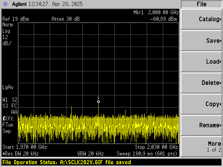Click the Norm detector label
The height and width of the screenshot is (167, 223).
8,25
